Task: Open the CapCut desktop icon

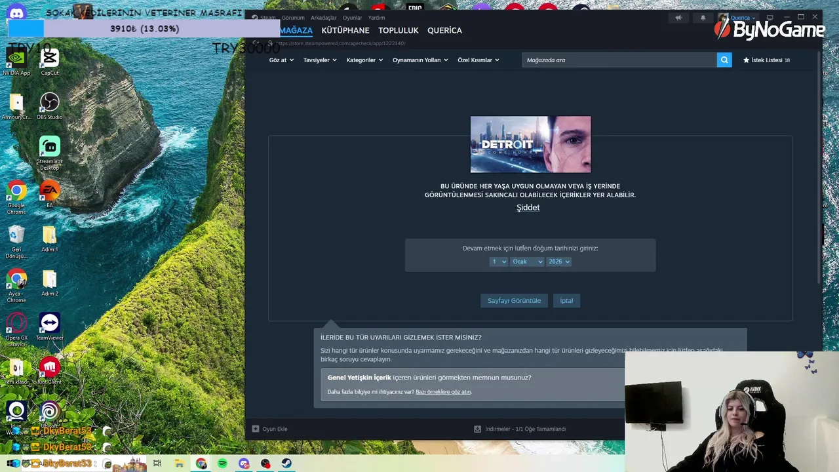Action: pos(50,62)
